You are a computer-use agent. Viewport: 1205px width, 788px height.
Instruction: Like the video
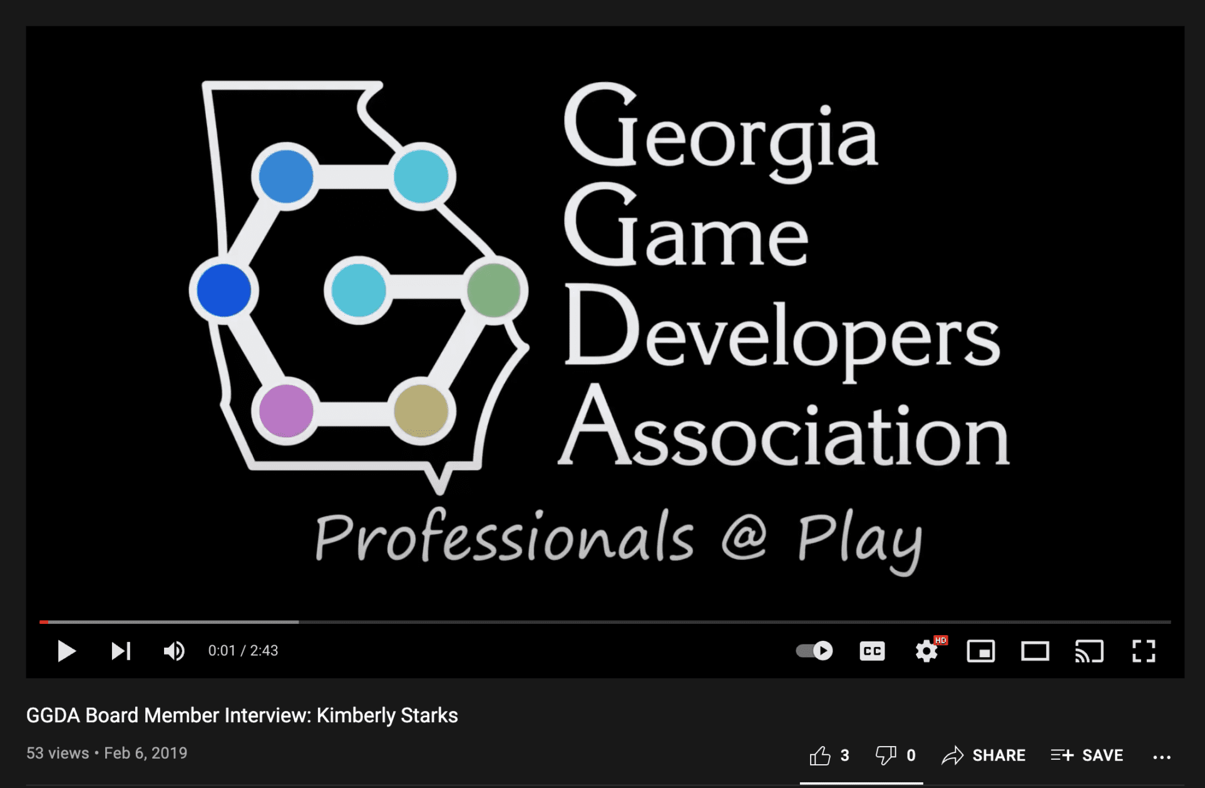[821, 755]
